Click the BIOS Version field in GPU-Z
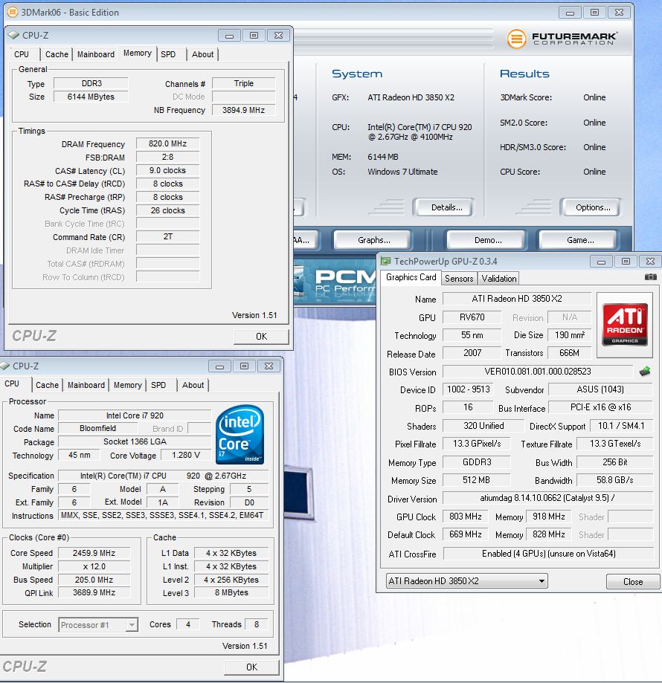This screenshot has width=662, height=683. 538,372
